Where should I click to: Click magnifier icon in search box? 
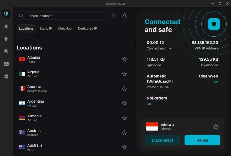pyautogui.click(x=21, y=16)
